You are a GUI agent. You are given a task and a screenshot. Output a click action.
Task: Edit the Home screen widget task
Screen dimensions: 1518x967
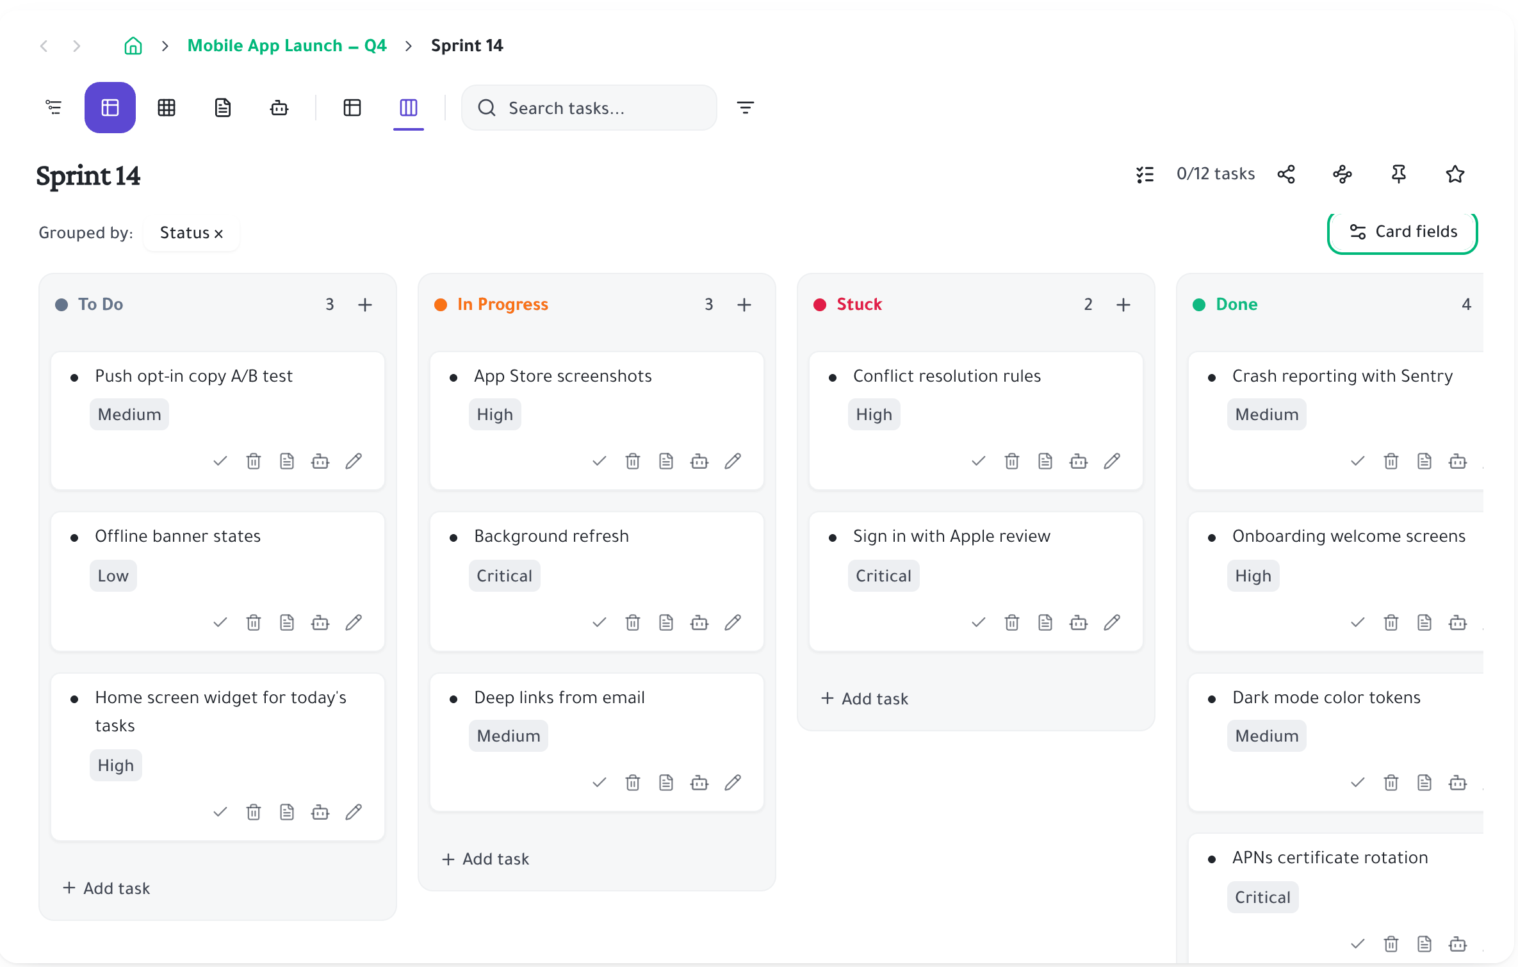click(x=354, y=812)
